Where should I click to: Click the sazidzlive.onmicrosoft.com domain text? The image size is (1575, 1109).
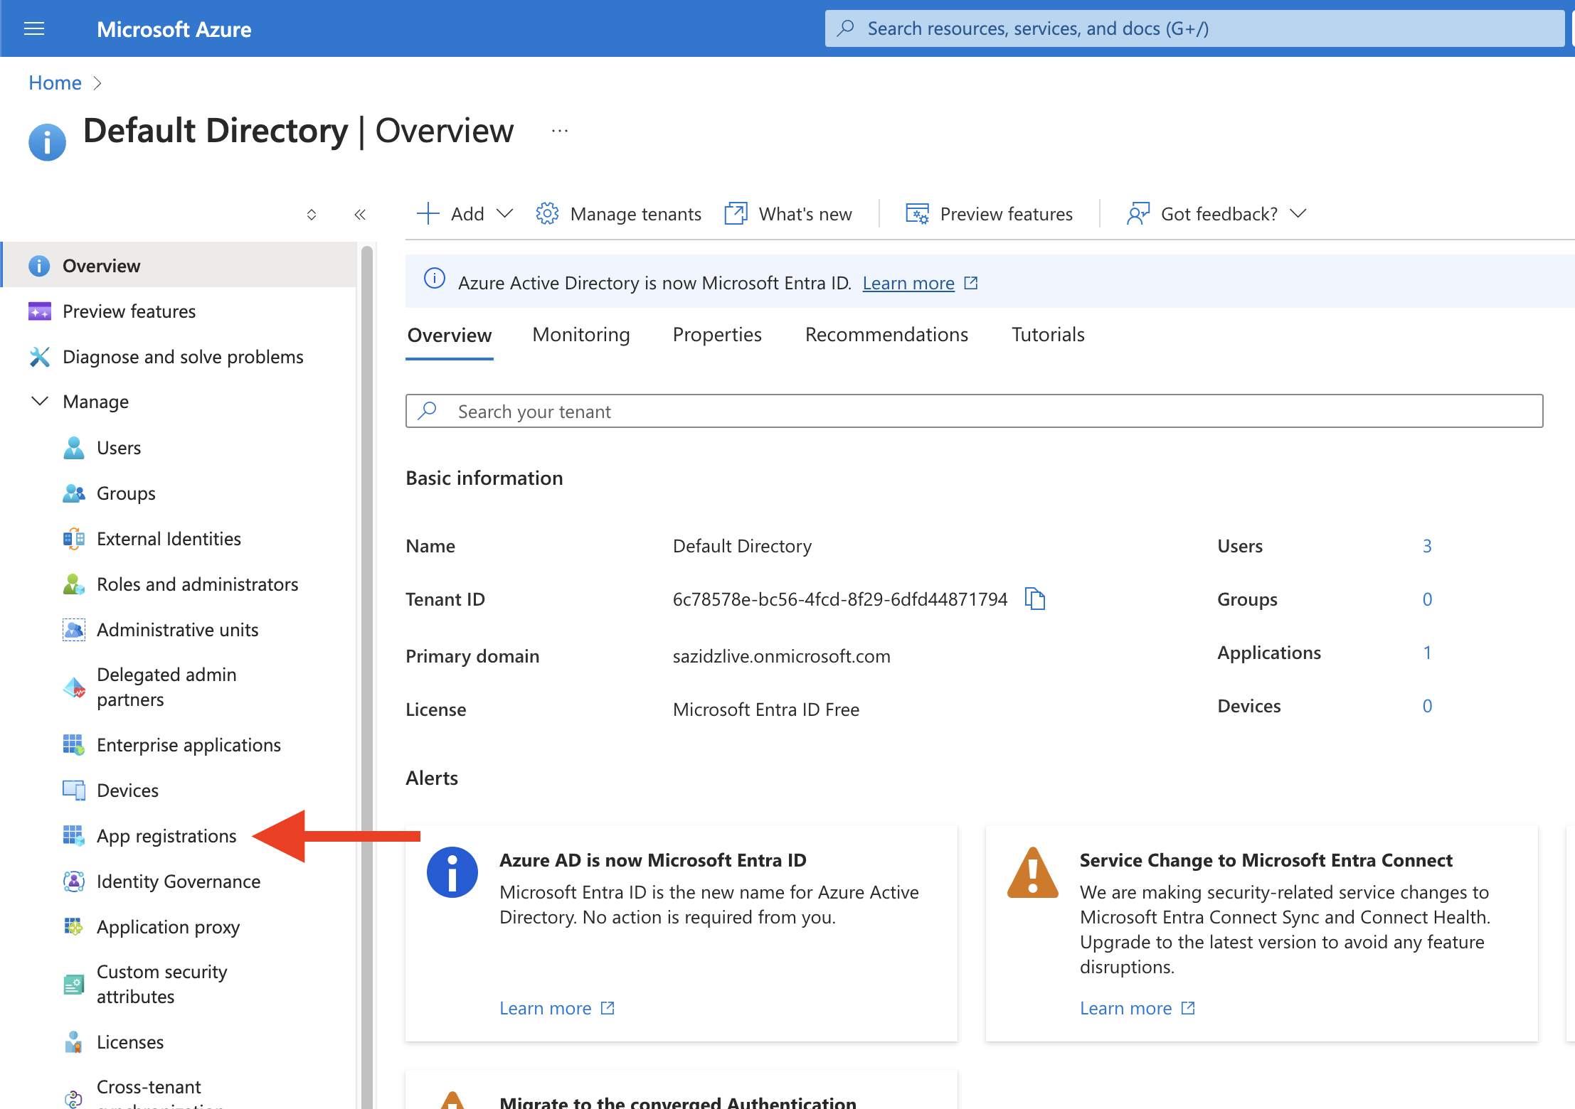(x=781, y=656)
